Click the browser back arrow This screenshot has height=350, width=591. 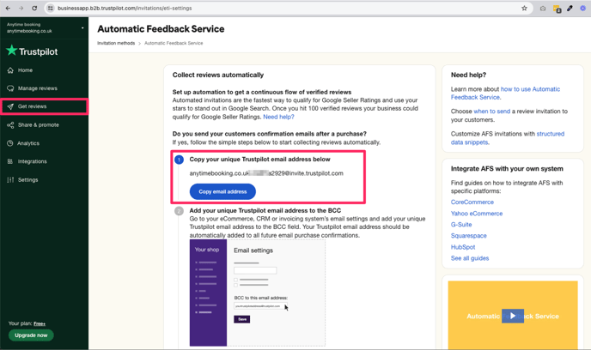click(x=8, y=8)
